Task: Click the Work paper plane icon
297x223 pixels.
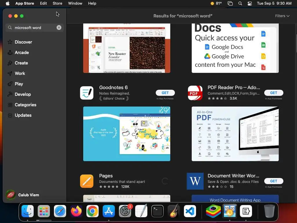Action: pyautogui.click(x=10, y=73)
